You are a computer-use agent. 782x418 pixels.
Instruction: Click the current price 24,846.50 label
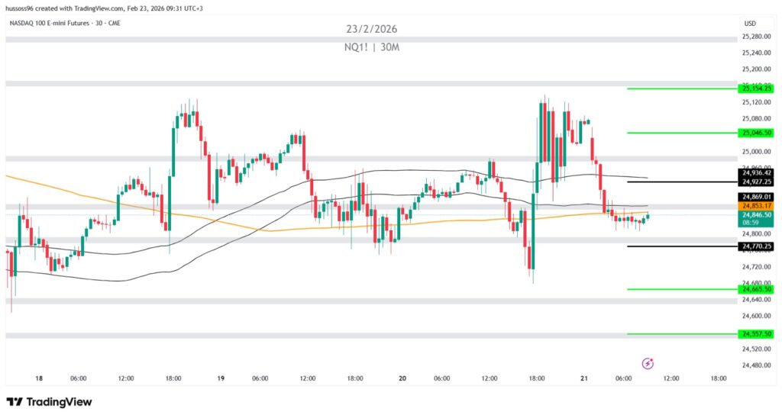tap(757, 215)
